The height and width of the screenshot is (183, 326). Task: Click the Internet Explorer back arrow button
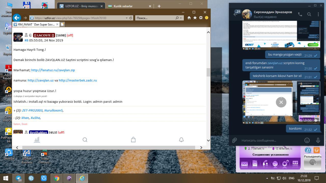tap(17, 18)
